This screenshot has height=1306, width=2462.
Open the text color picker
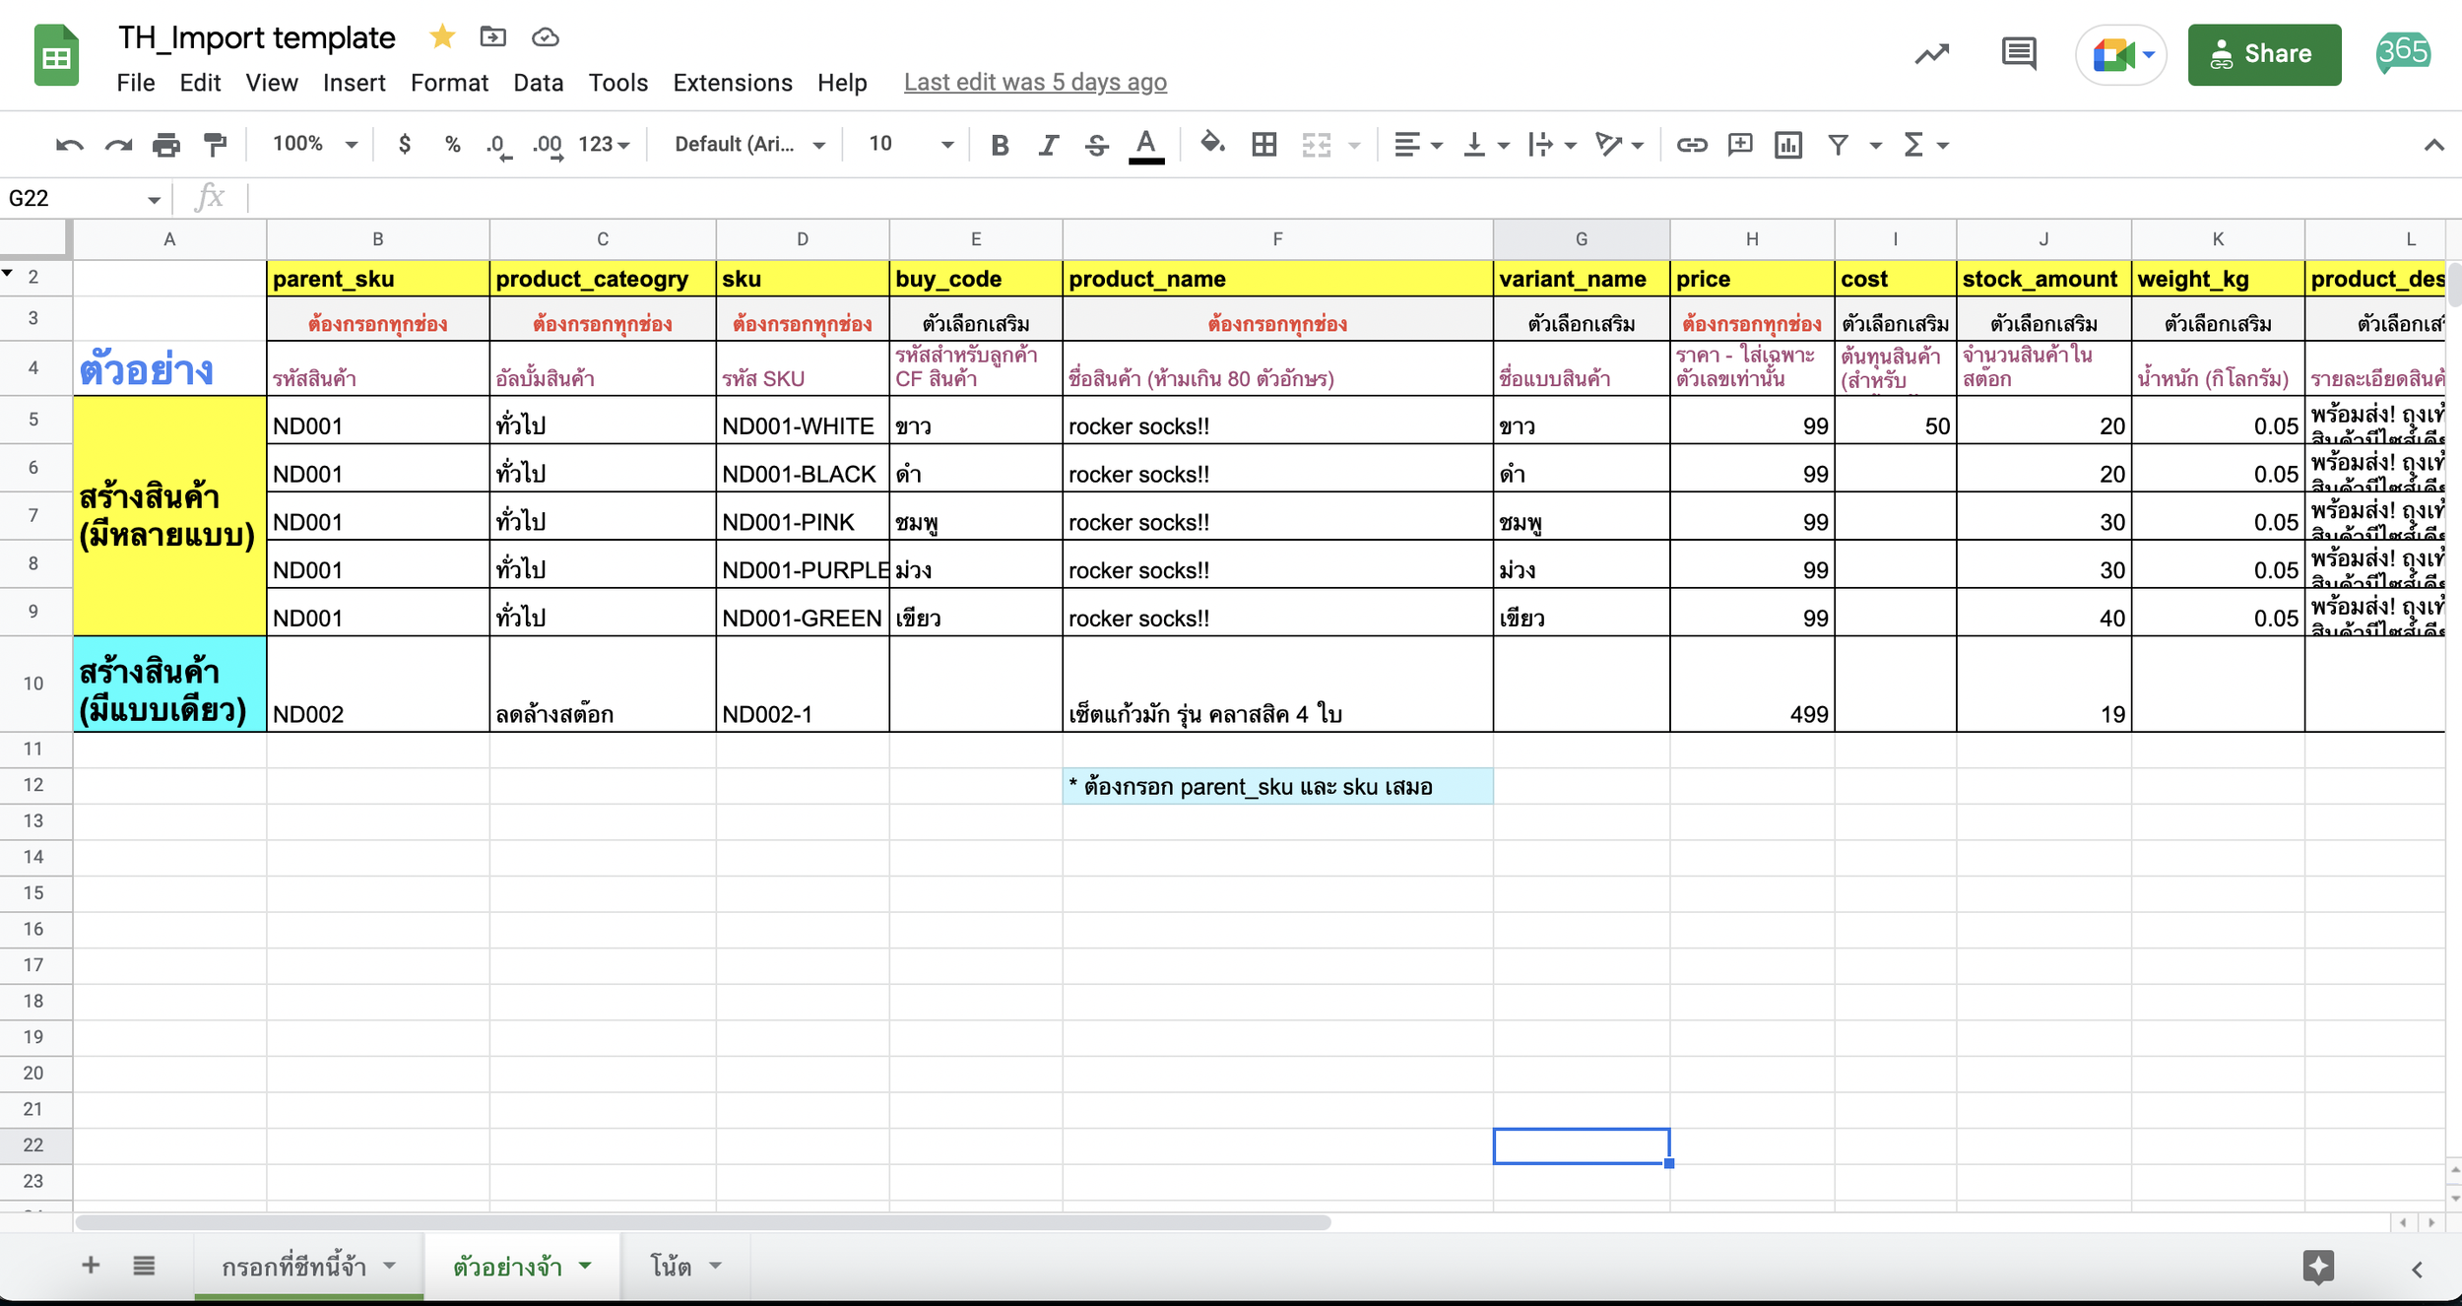(x=1143, y=144)
